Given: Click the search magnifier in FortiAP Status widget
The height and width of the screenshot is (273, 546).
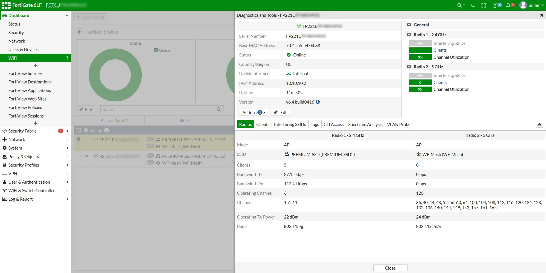Looking at the screenshot, I should [x=218, y=109].
